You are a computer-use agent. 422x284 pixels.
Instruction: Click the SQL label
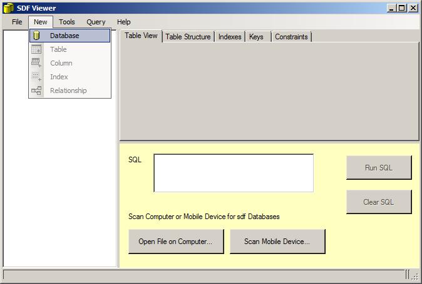pyautogui.click(x=135, y=160)
